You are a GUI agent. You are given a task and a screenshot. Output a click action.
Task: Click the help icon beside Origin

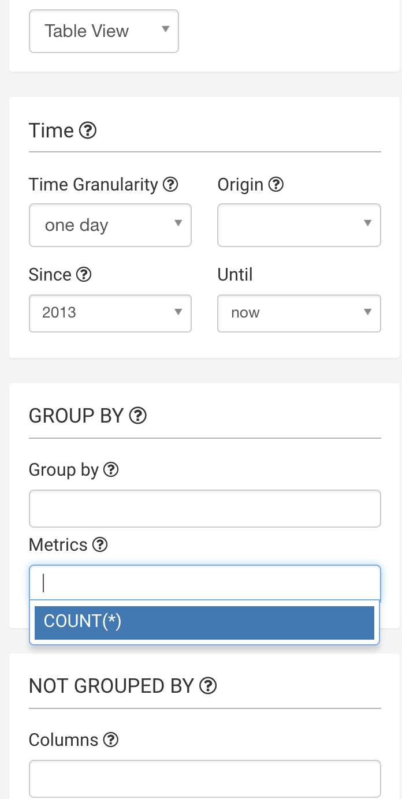[x=277, y=185]
